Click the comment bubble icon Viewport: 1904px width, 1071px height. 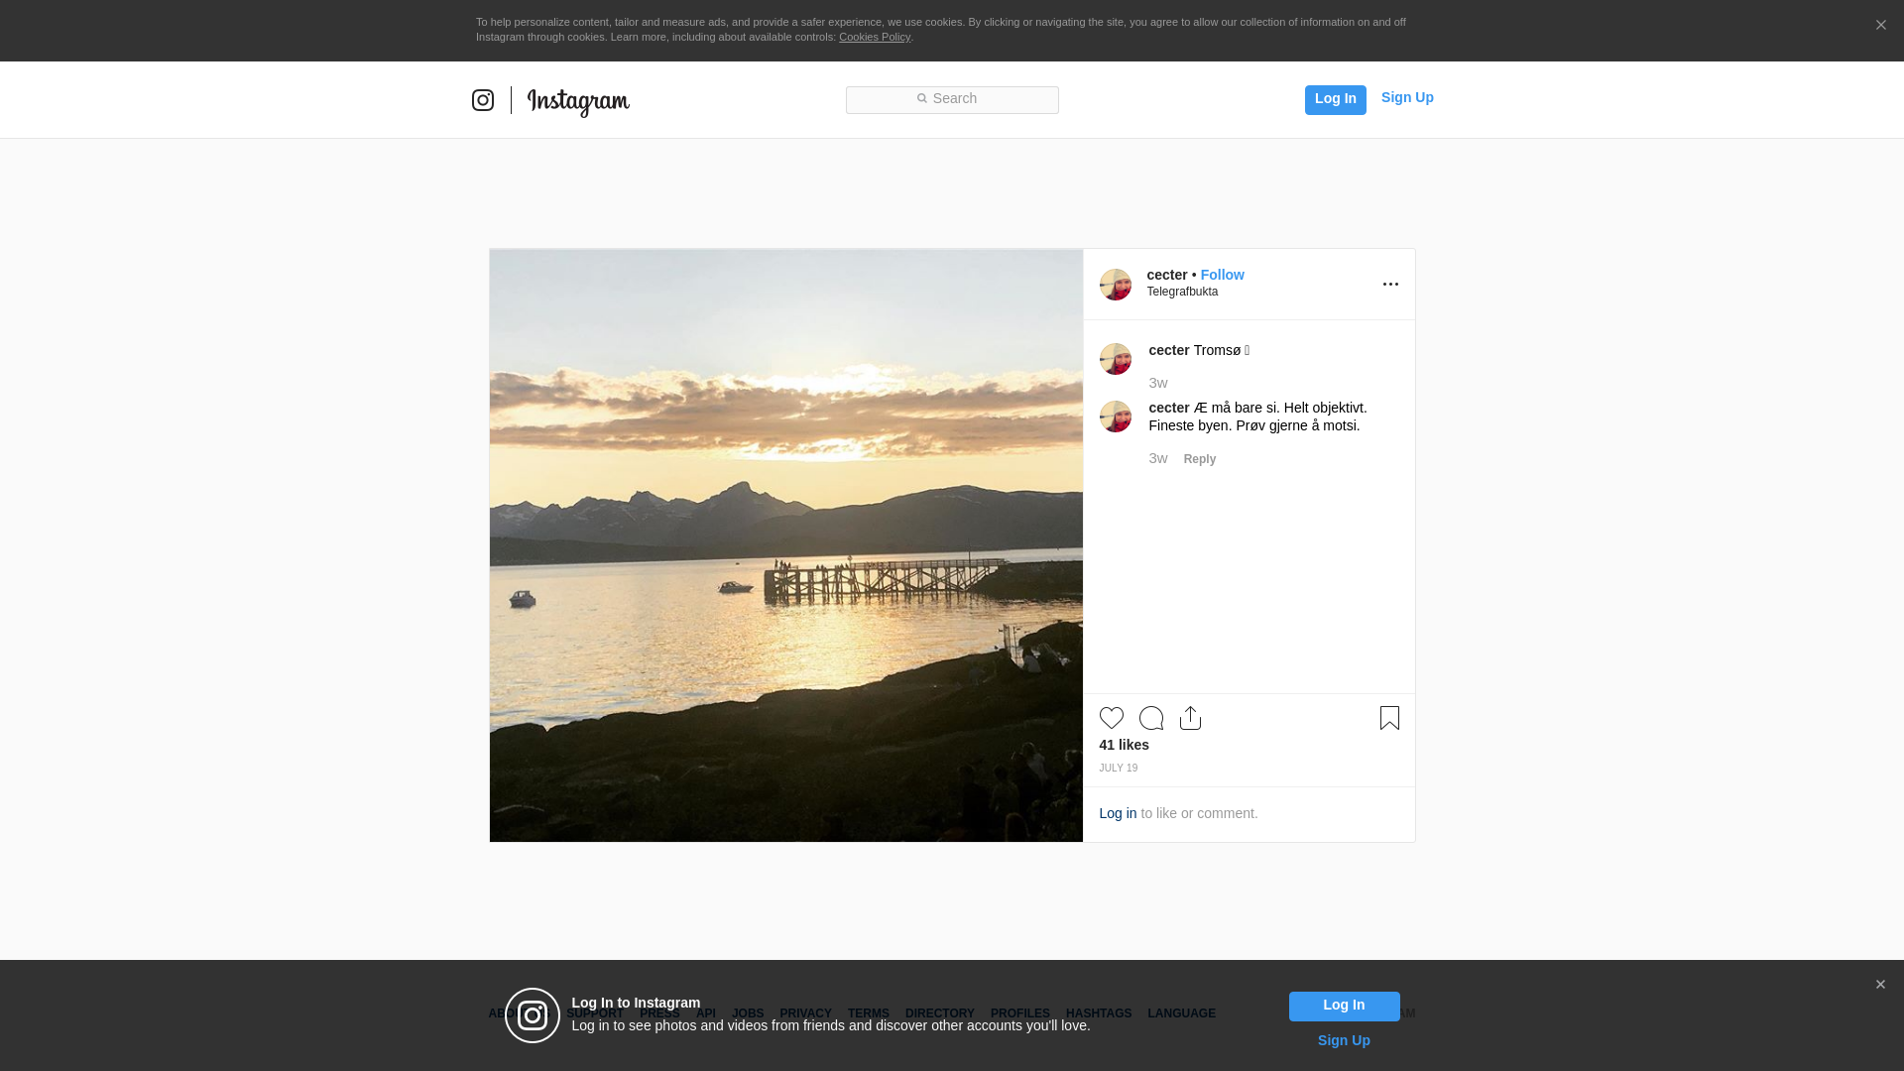1151,718
